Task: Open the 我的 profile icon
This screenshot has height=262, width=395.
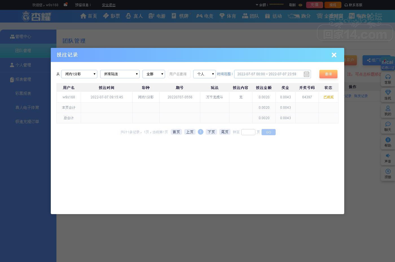Action: 388,108
